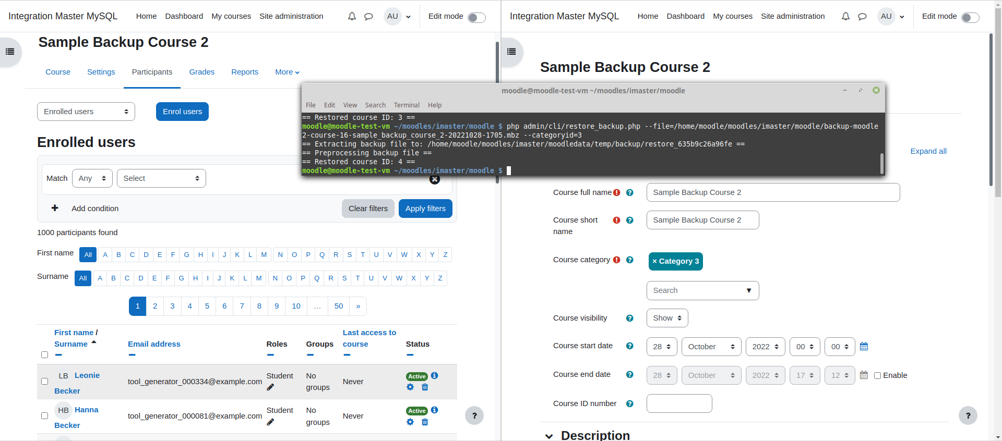
Task: Toggle Edit mode in right window
Action: 970,18
